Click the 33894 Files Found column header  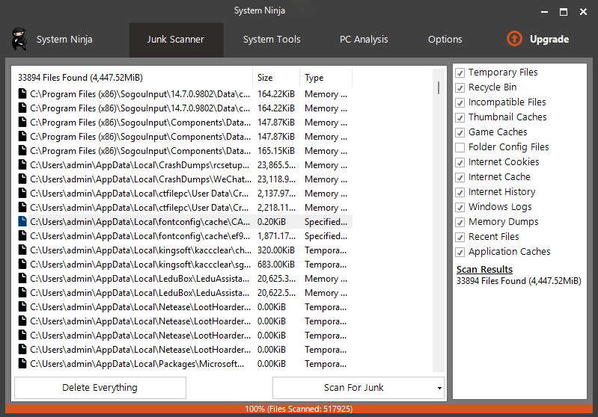132,78
